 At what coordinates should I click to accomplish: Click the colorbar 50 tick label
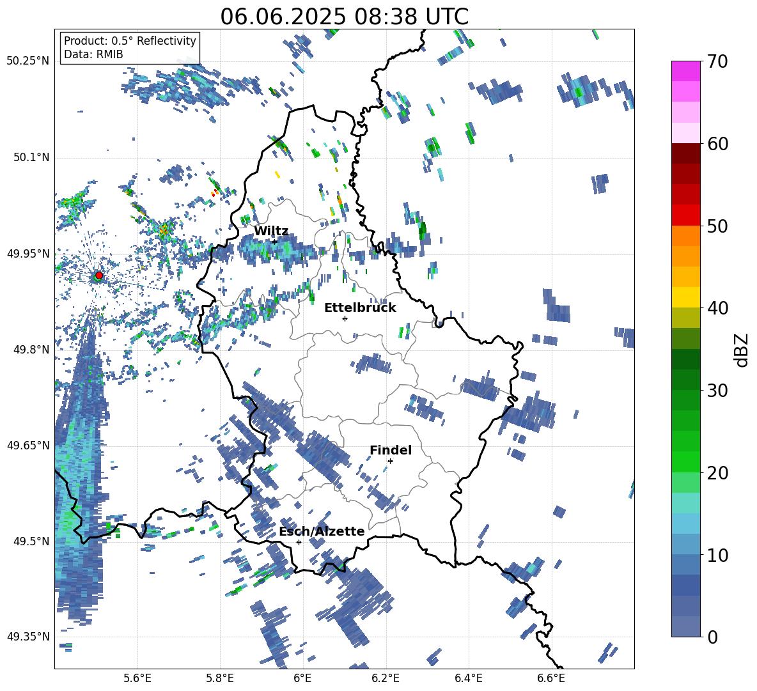pos(717,226)
